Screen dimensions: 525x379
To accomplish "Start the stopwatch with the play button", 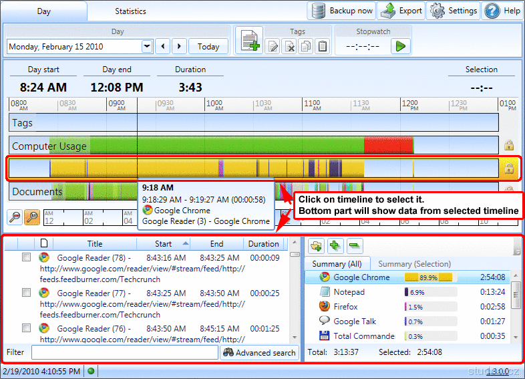I will point(400,46).
